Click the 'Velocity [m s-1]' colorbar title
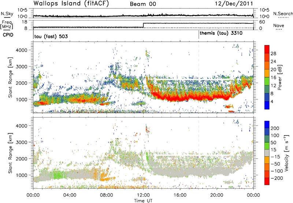This screenshot has height=203, width=293. (286, 153)
